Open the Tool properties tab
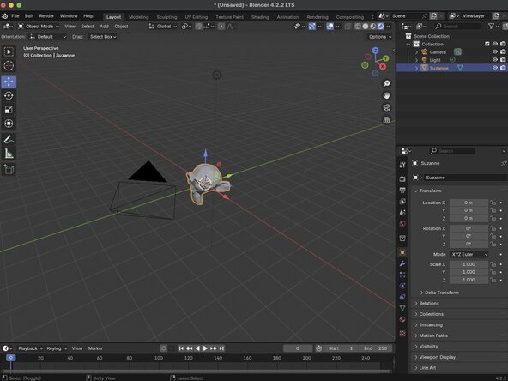This screenshot has height=381, width=508. (x=402, y=165)
